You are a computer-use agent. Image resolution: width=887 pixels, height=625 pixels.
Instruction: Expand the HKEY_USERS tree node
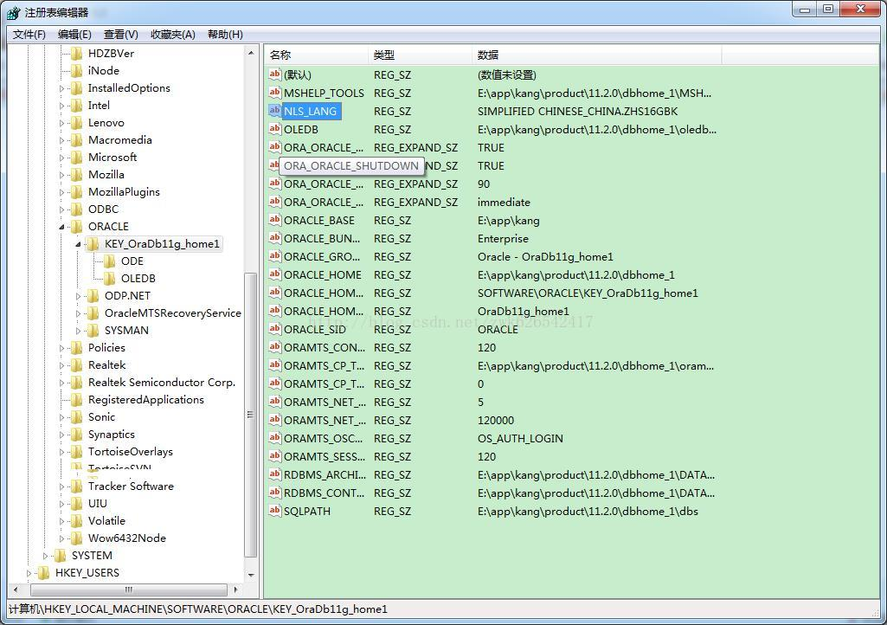(29, 573)
